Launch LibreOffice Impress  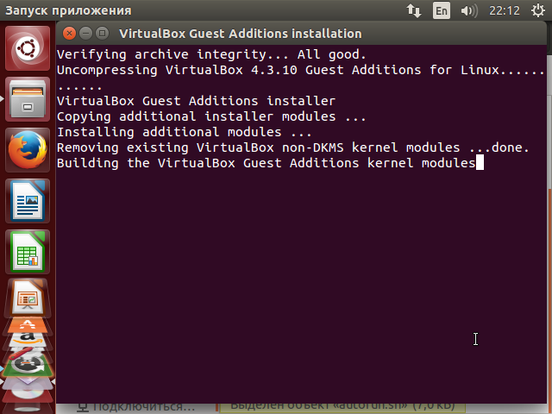pos(28,298)
